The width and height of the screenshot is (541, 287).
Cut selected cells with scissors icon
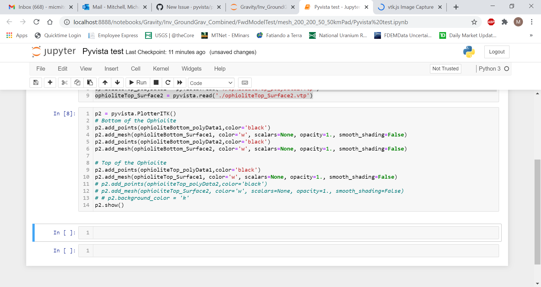65,82
